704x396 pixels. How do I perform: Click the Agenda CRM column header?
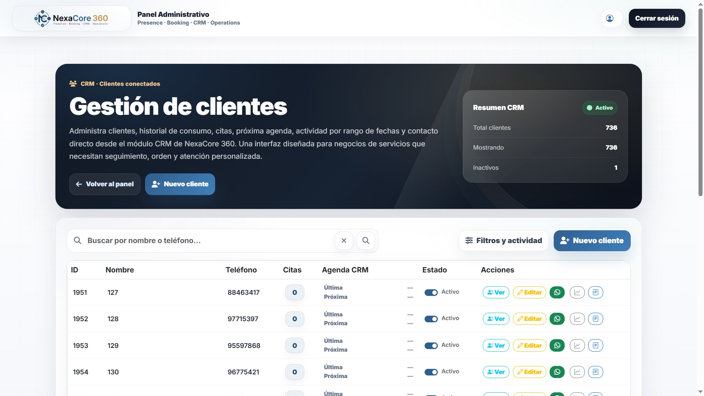(345, 270)
